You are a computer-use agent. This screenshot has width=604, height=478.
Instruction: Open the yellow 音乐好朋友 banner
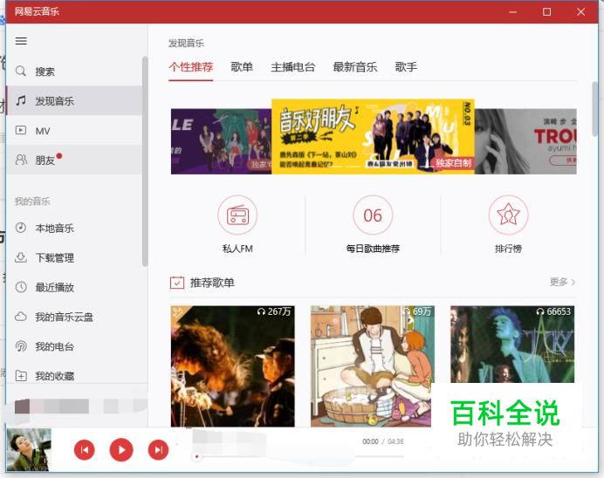tap(373, 137)
